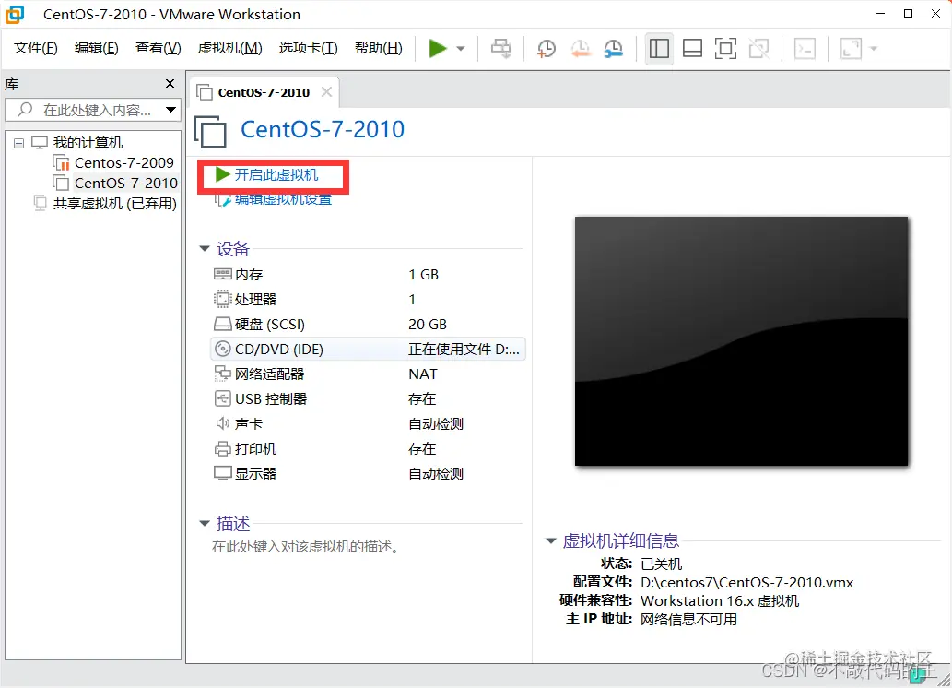Collapse the 我的计算机 tree node
952x688 pixels.
coord(18,144)
